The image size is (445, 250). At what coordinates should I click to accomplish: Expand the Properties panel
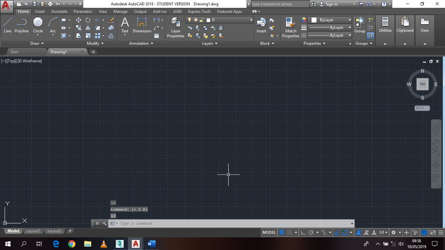(x=314, y=43)
